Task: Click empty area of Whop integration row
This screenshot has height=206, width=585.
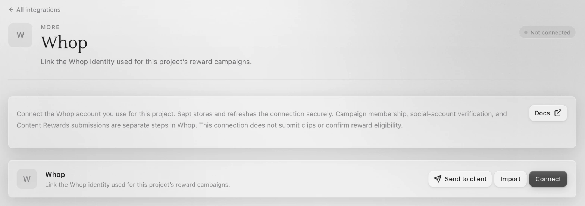Action: [x=328, y=179]
